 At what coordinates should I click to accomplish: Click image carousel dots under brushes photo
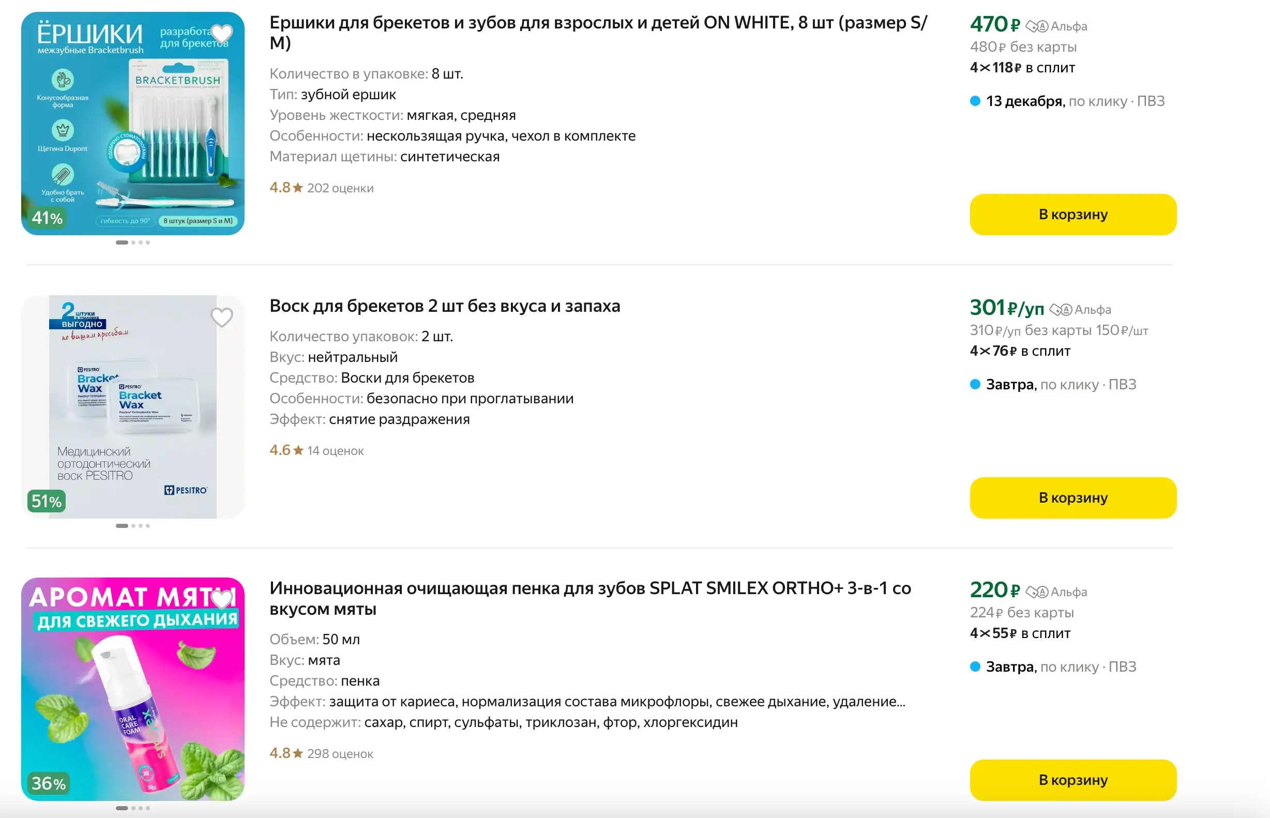tap(133, 243)
